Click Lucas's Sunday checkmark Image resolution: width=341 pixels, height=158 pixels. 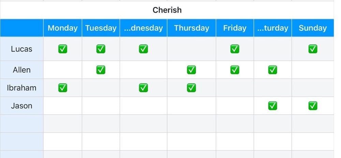click(313, 49)
